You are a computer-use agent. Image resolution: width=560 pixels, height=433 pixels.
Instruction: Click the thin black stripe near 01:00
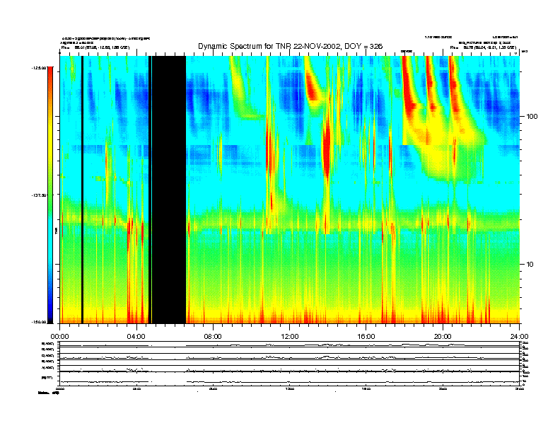pos(82,190)
